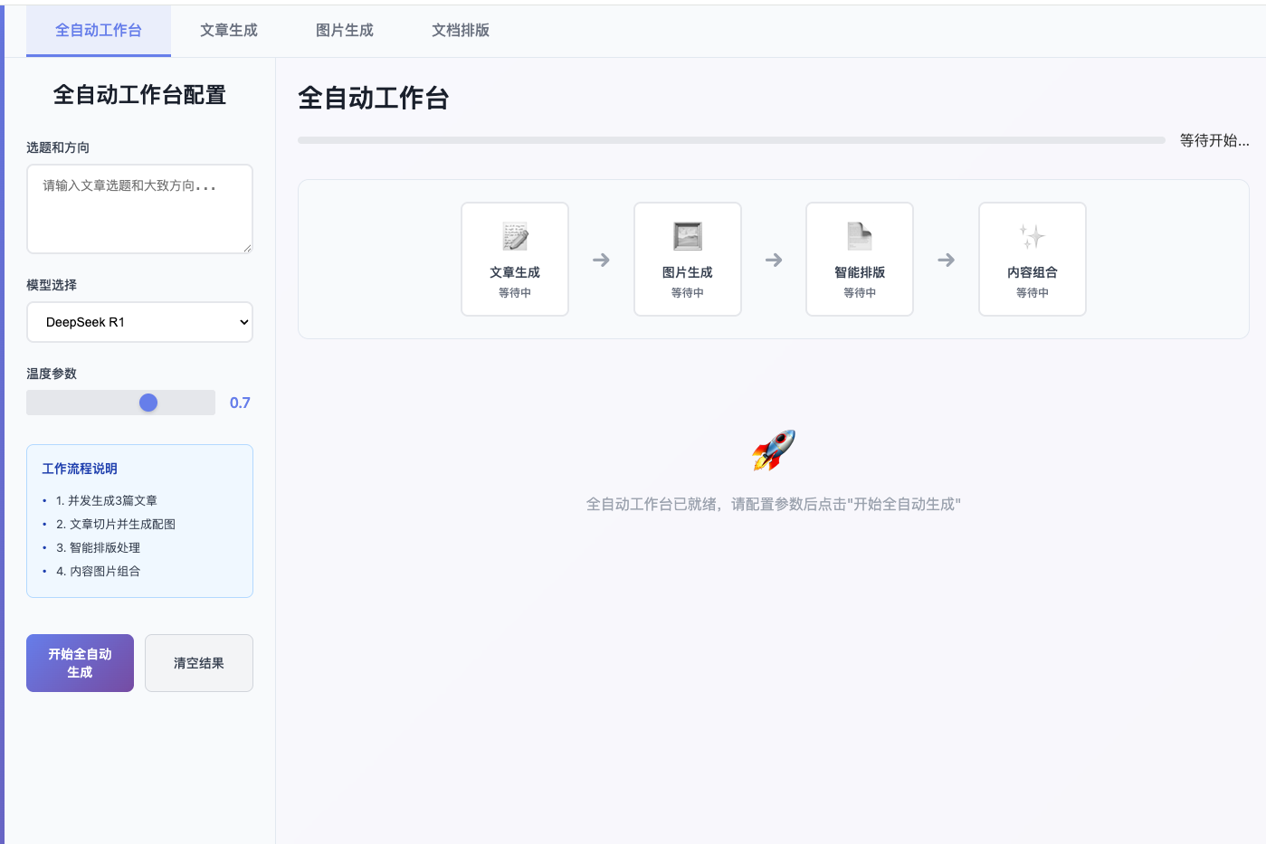Focus the 选题和方向 text input area

pos(139,209)
